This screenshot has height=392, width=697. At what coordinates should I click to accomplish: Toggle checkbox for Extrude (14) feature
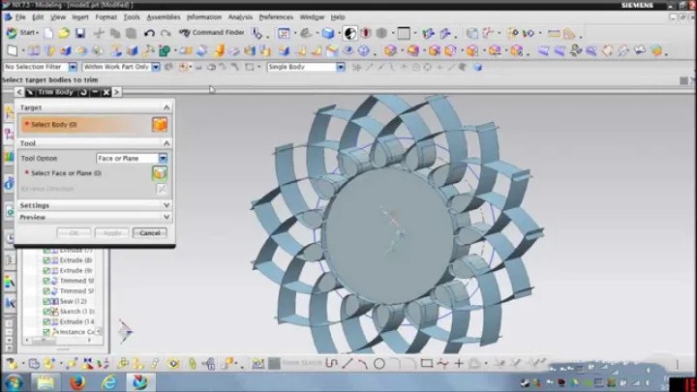tap(46, 321)
